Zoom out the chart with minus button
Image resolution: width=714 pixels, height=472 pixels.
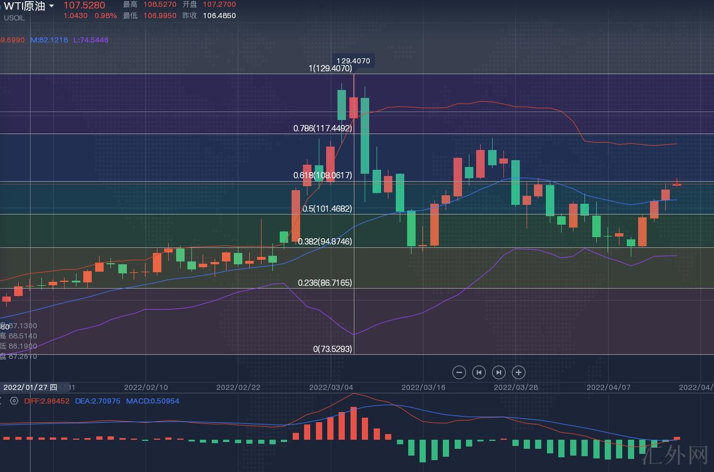460,372
